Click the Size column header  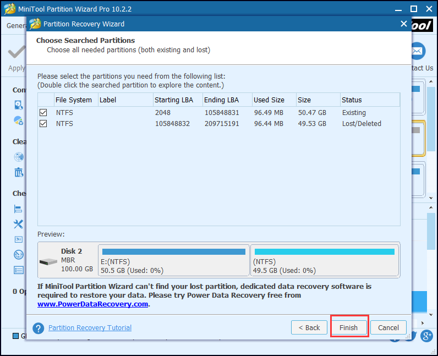click(x=318, y=100)
